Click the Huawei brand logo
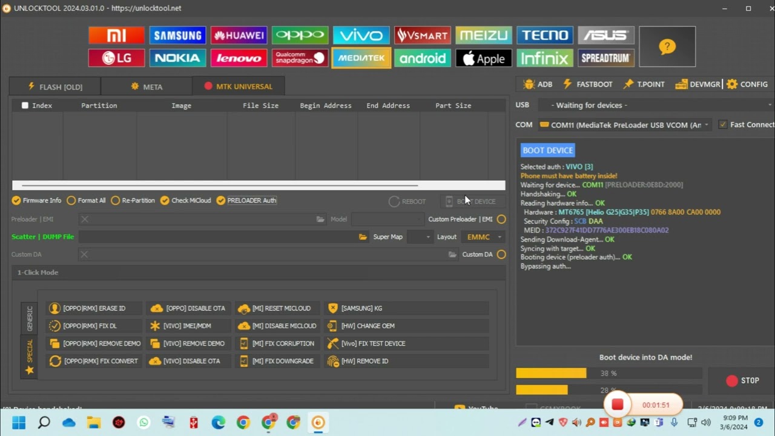Viewport: 775px width, 436px height. click(239, 35)
